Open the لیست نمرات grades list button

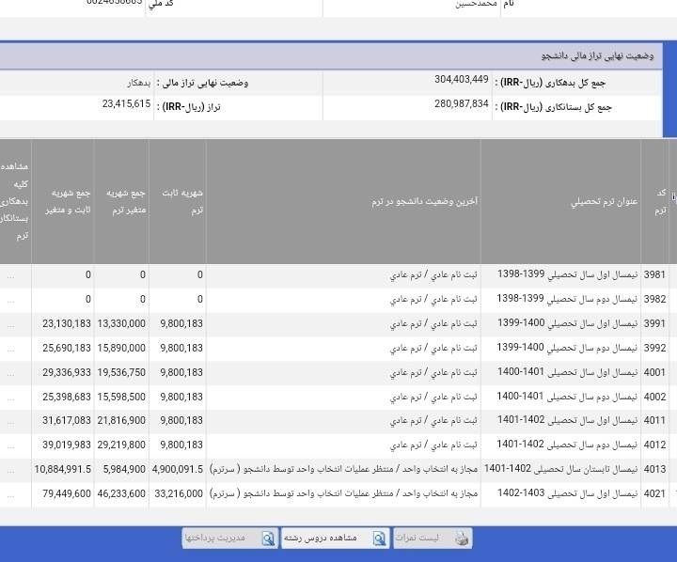(433, 539)
